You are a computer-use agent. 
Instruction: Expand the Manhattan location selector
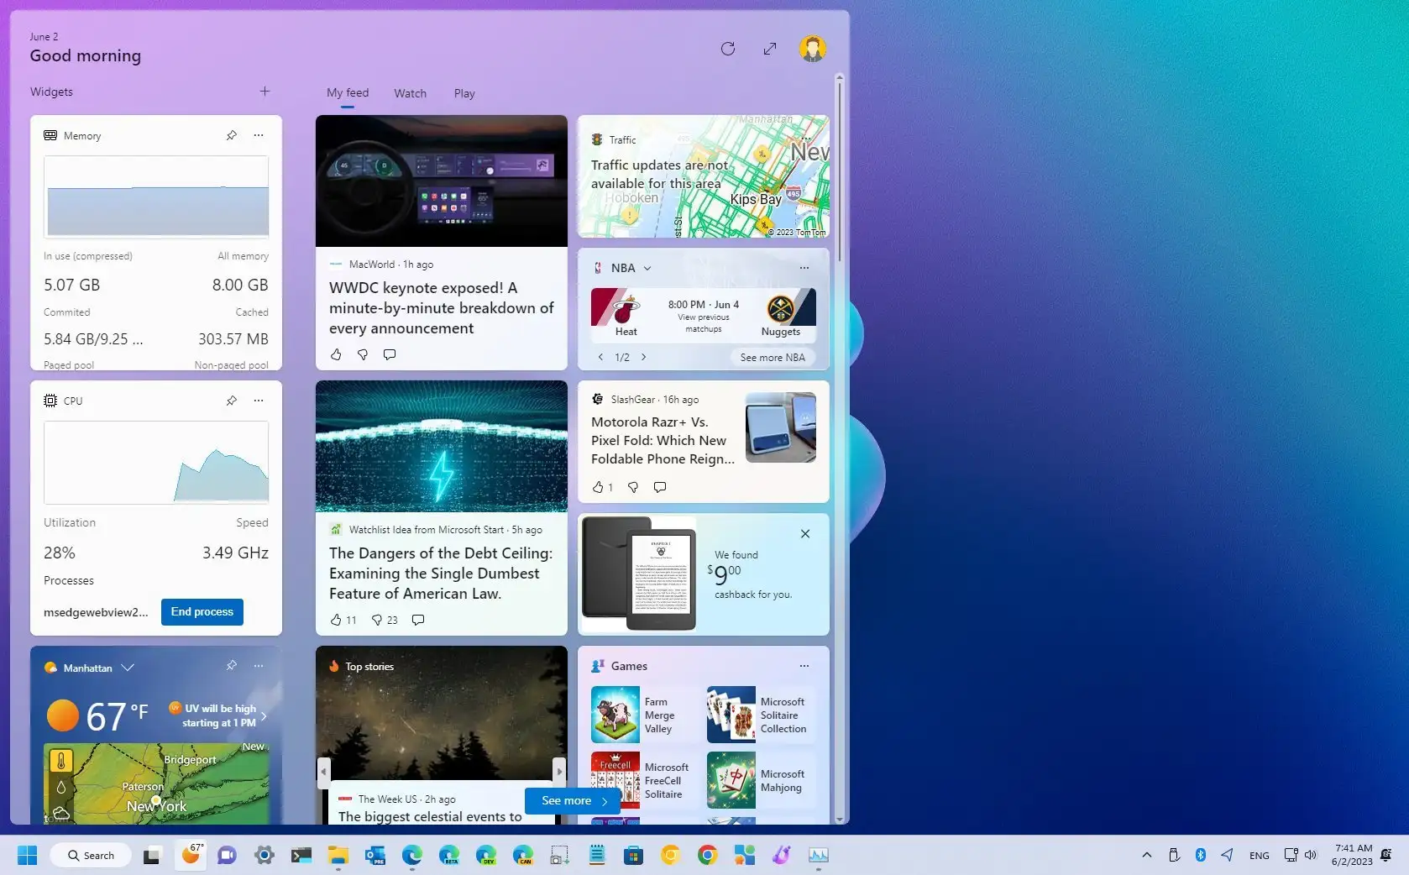pos(128,668)
